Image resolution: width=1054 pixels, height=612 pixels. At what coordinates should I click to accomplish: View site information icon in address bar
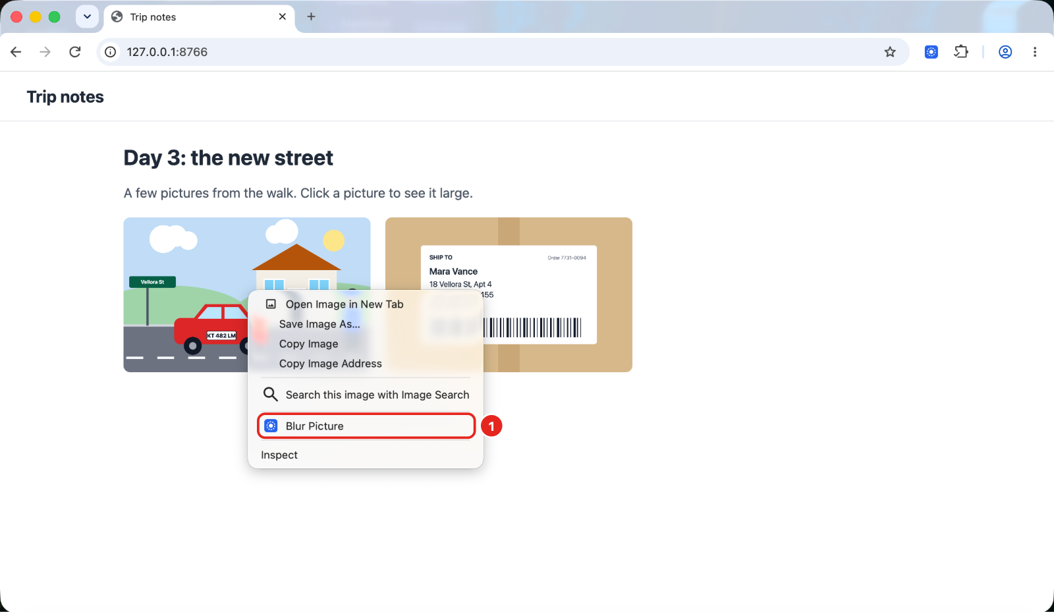pyautogui.click(x=111, y=52)
